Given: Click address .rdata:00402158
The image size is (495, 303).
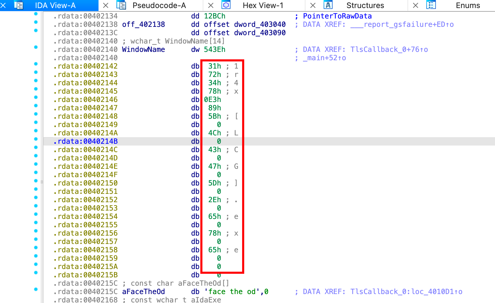Looking at the screenshot, I should [x=86, y=250].
